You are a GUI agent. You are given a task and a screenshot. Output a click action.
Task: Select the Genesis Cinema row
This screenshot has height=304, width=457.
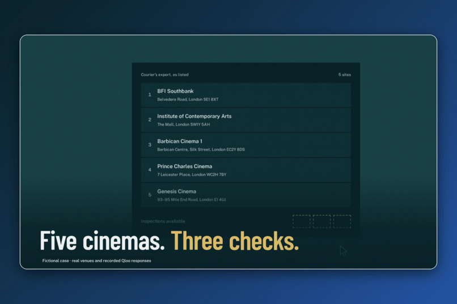point(246,195)
